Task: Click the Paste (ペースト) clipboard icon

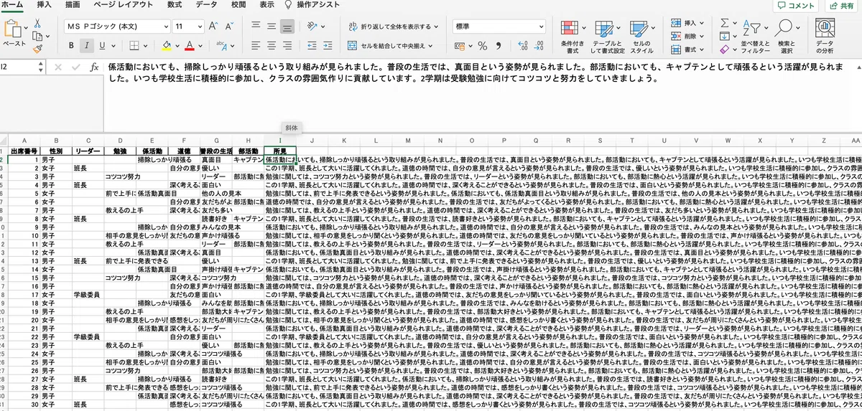Action: [14, 29]
